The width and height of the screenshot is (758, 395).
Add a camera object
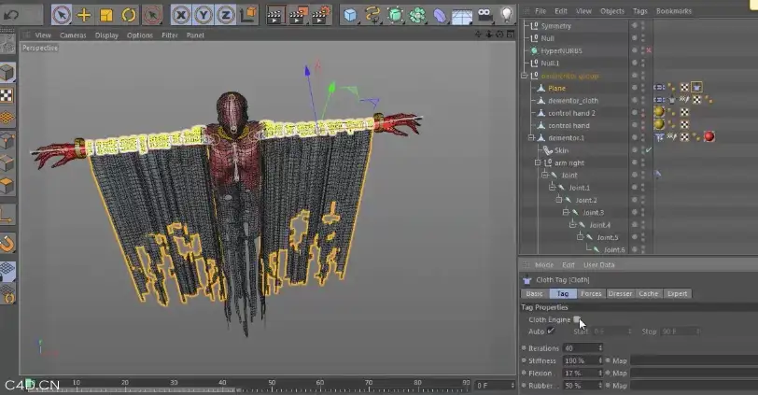pos(484,16)
